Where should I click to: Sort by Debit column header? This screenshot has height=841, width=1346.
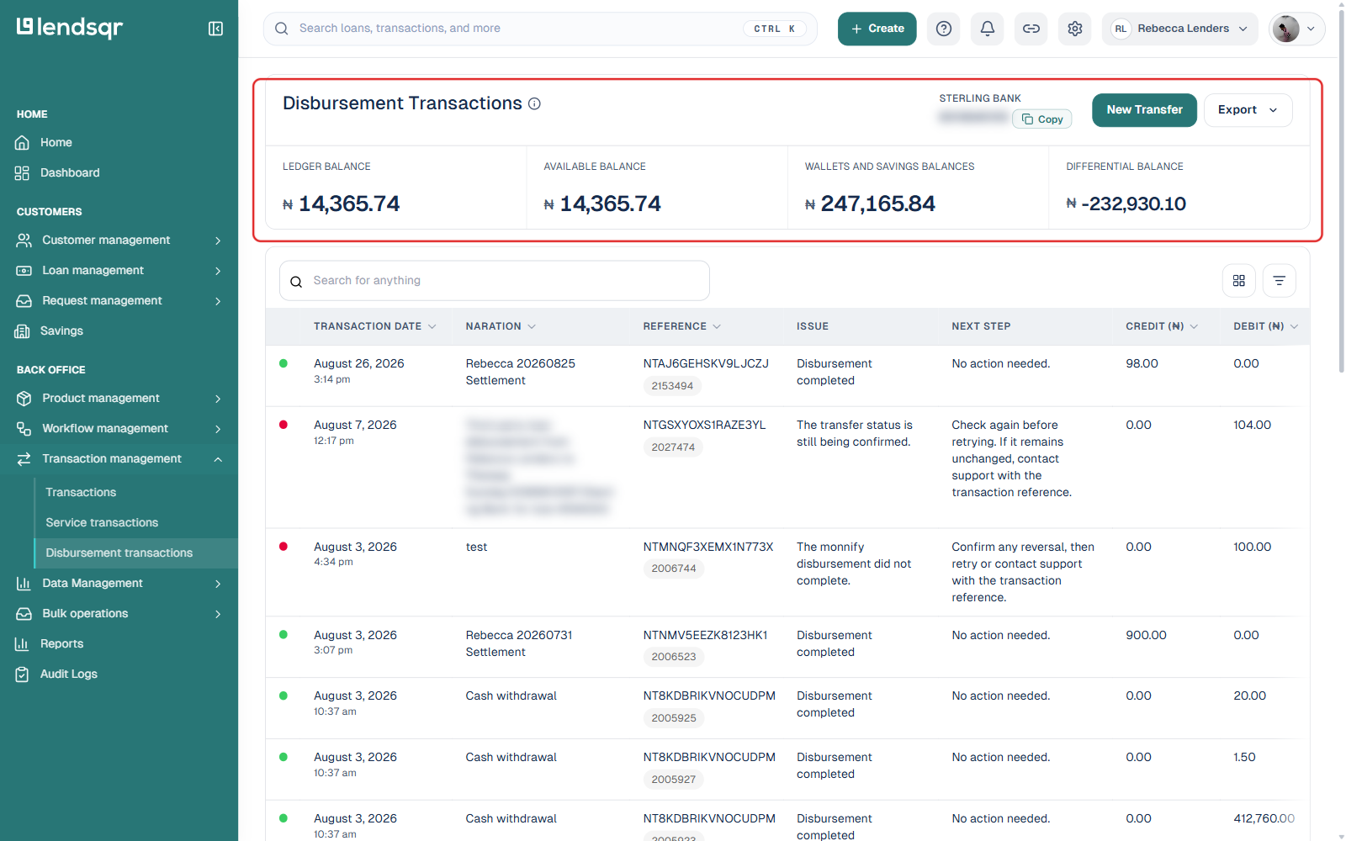pos(1265,326)
